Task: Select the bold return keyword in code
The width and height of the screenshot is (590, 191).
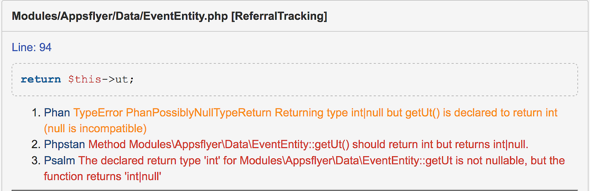Action: 41,79
